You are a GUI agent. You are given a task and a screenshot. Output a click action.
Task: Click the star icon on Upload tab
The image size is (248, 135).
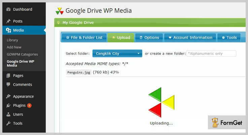[x=113, y=37]
